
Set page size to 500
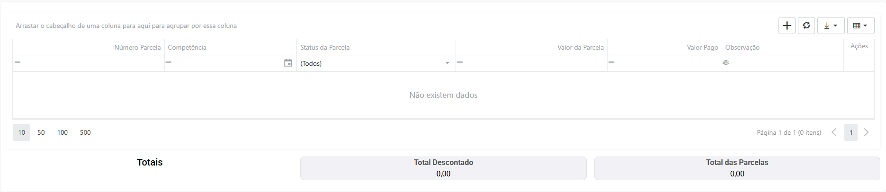85,132
